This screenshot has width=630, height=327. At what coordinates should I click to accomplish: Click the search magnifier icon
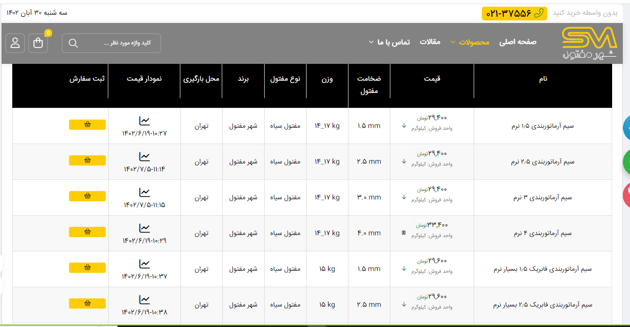[73, 43]
